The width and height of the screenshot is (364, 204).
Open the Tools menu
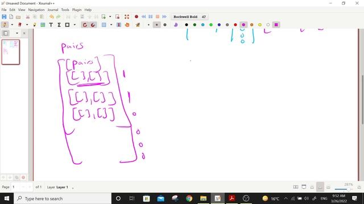point(65,10)
